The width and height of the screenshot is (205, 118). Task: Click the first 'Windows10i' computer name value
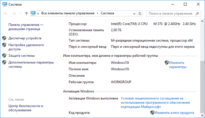click(120, 63)
